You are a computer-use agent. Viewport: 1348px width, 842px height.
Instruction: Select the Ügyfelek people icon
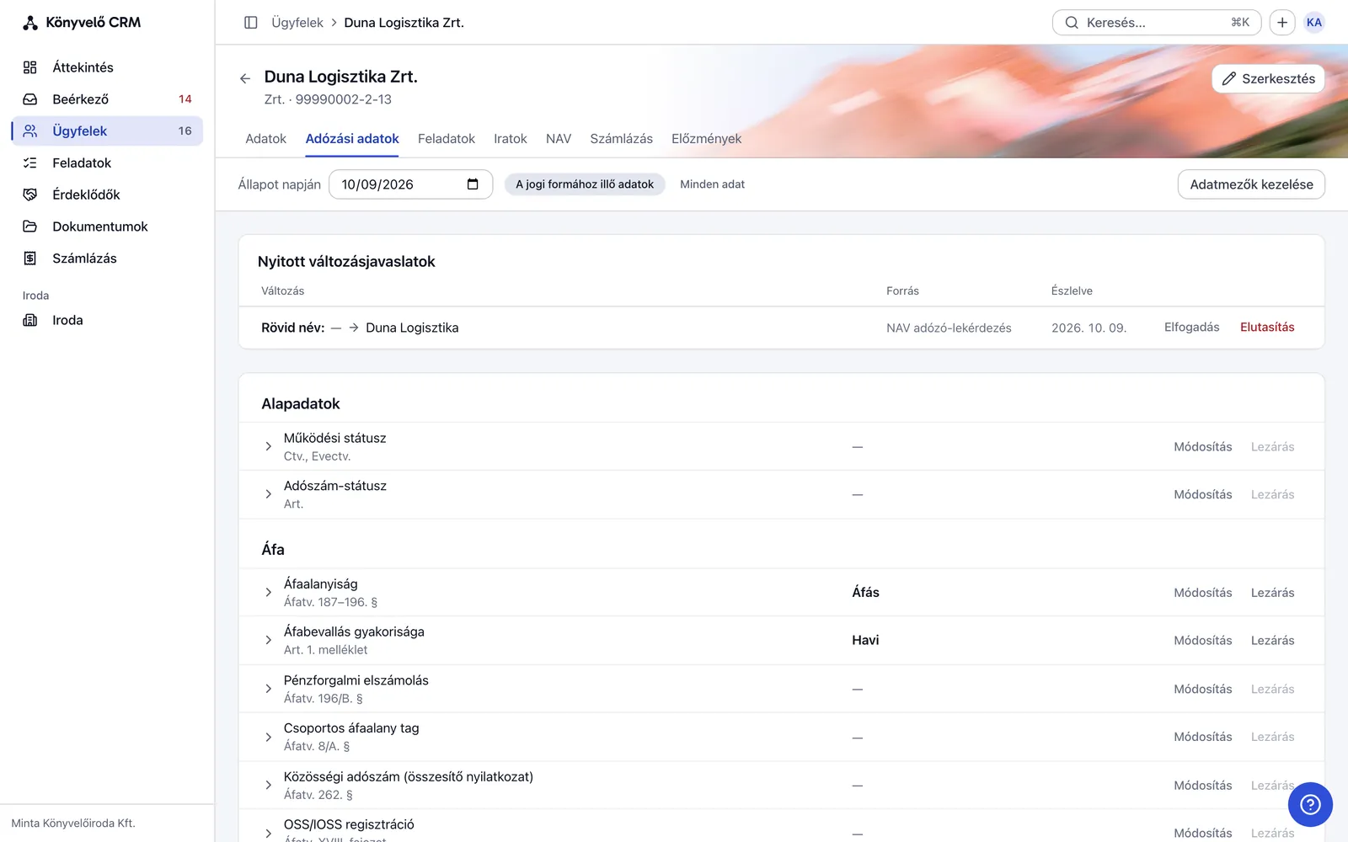pos(30,131)
